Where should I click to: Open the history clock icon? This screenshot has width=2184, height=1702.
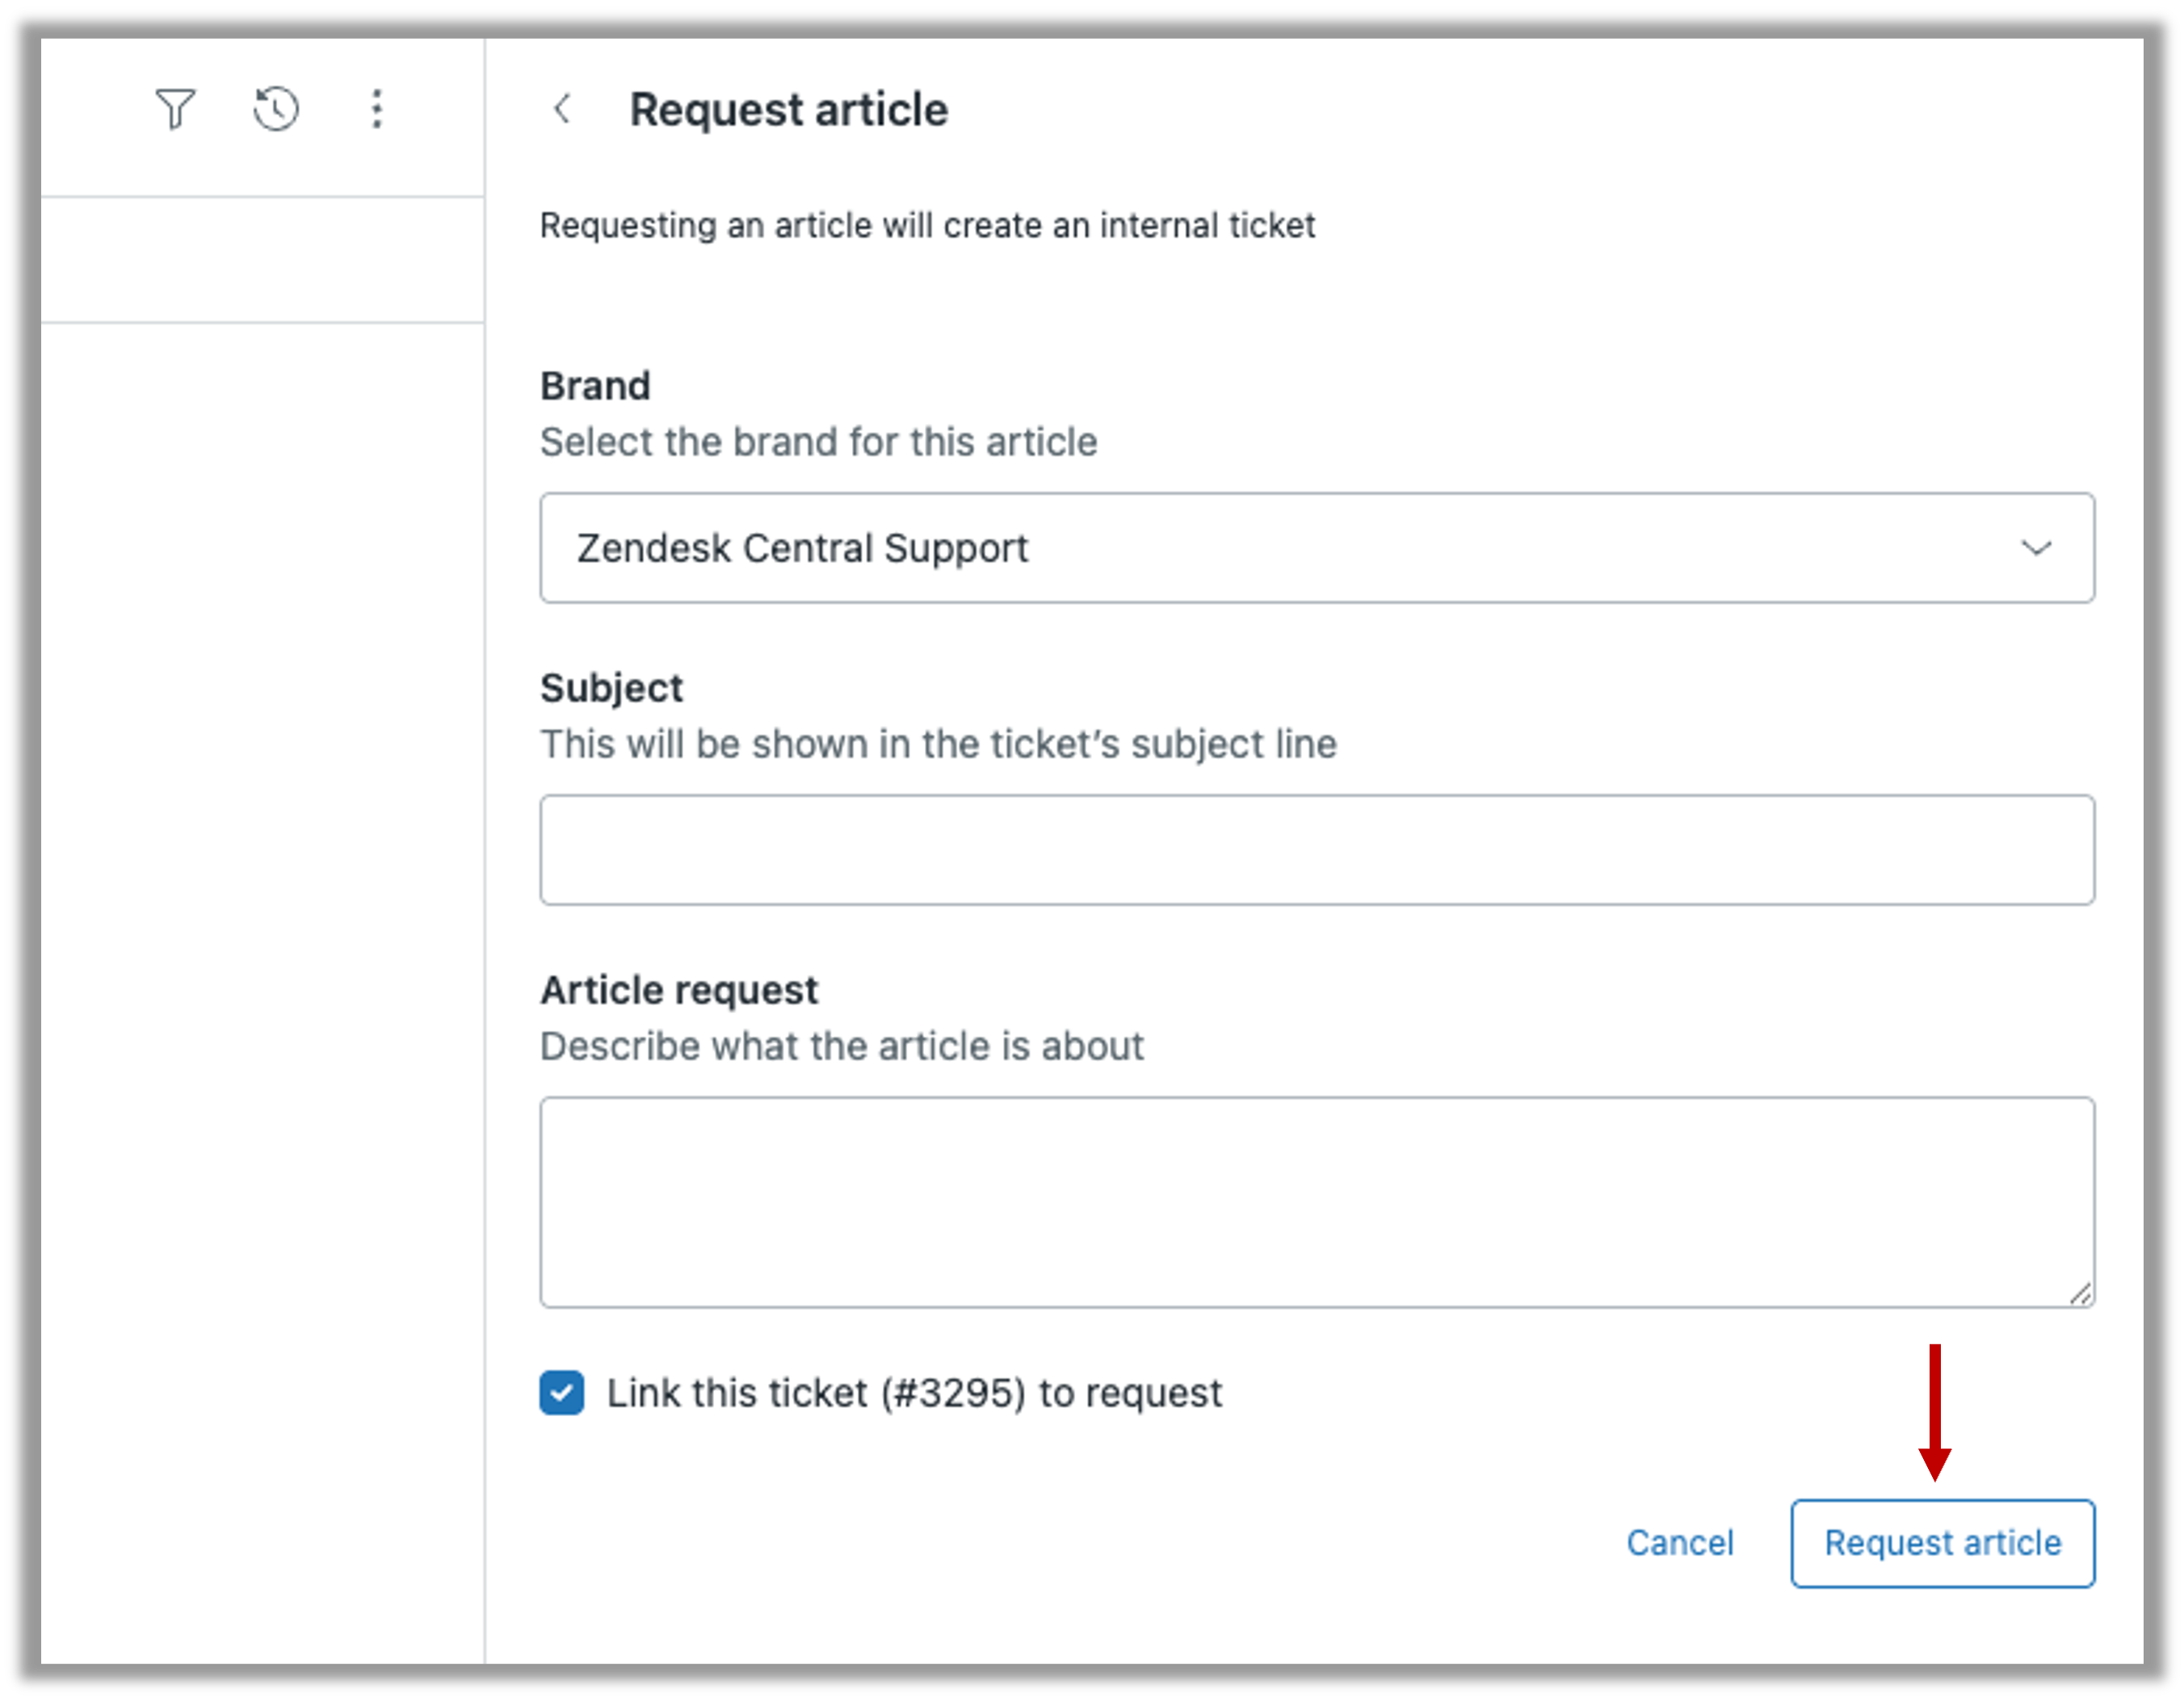[x=276, y=109]
